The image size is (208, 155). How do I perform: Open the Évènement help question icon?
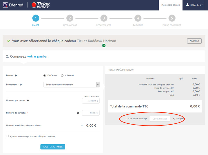(x=21, y=85)
